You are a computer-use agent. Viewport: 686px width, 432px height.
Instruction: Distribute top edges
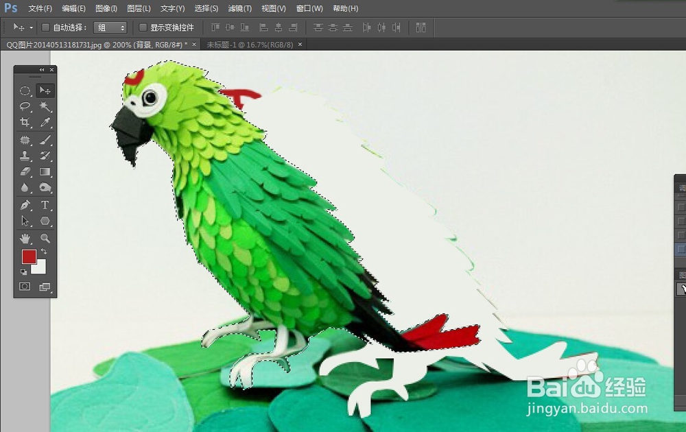tap(318, 27)
